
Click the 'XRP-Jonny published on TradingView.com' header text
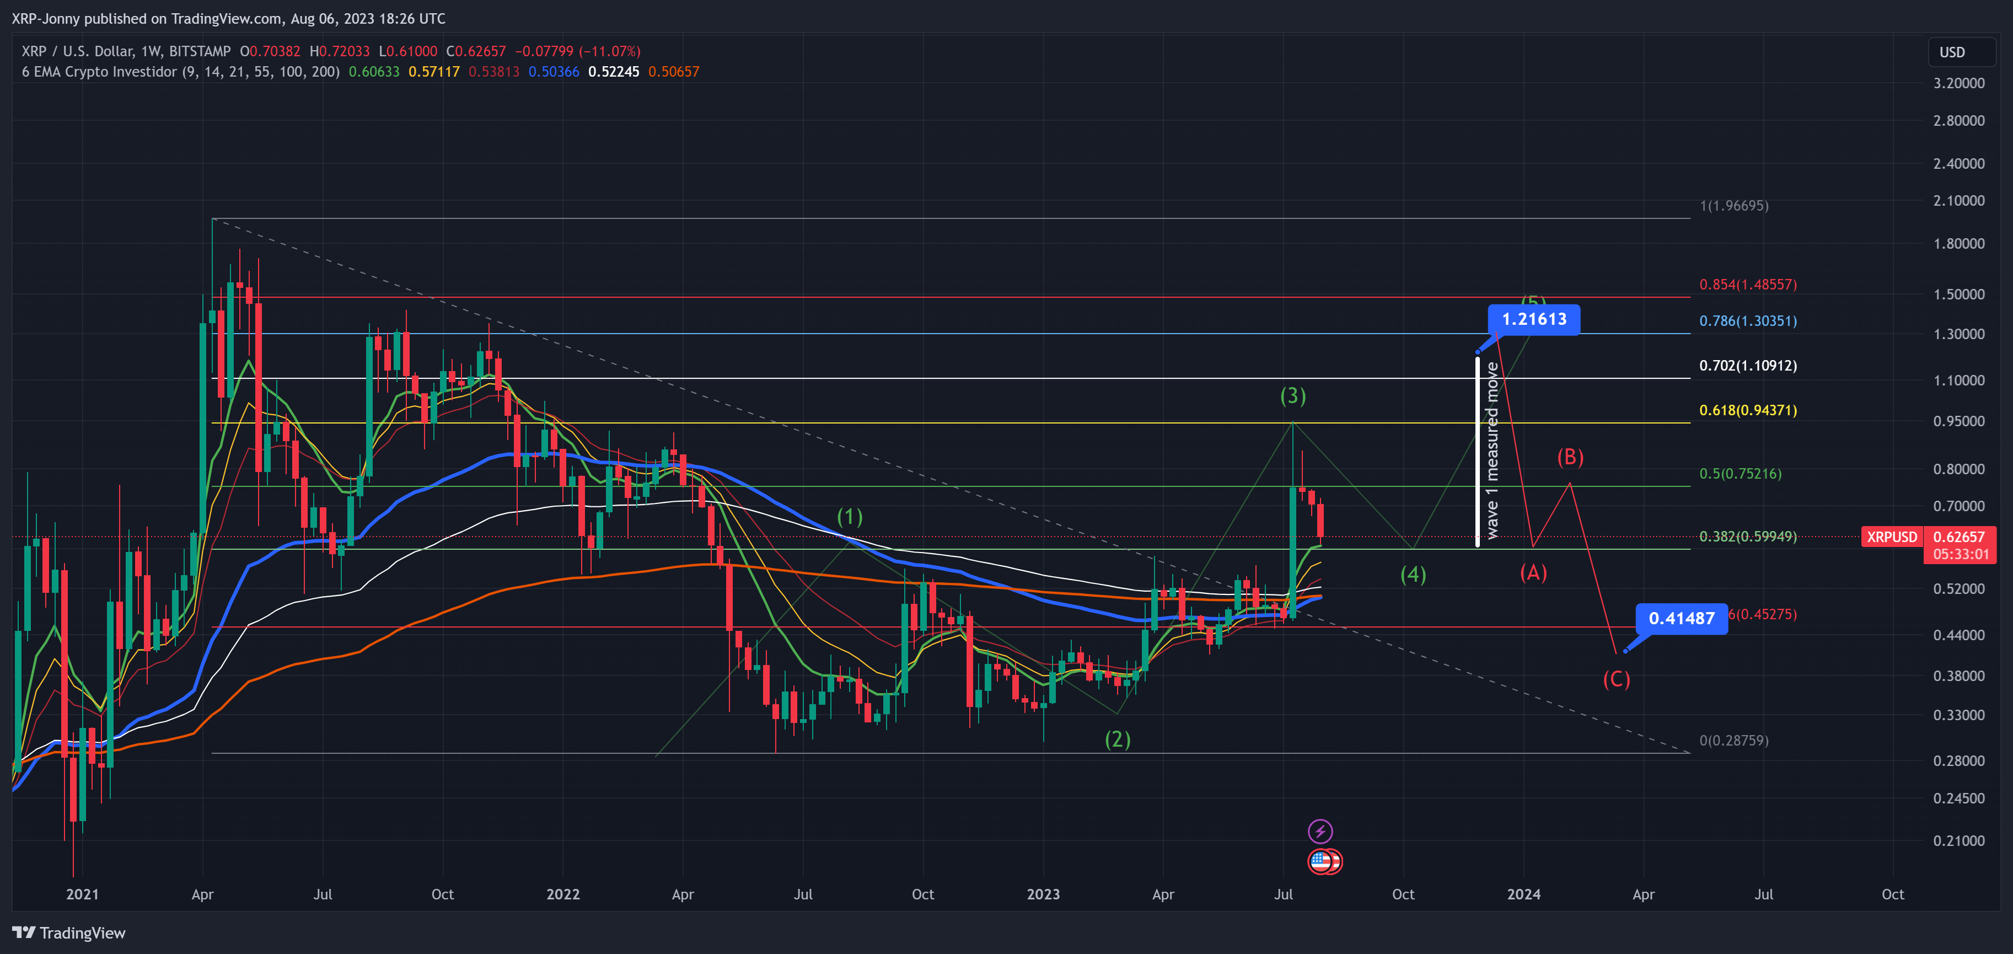(147, 18)
